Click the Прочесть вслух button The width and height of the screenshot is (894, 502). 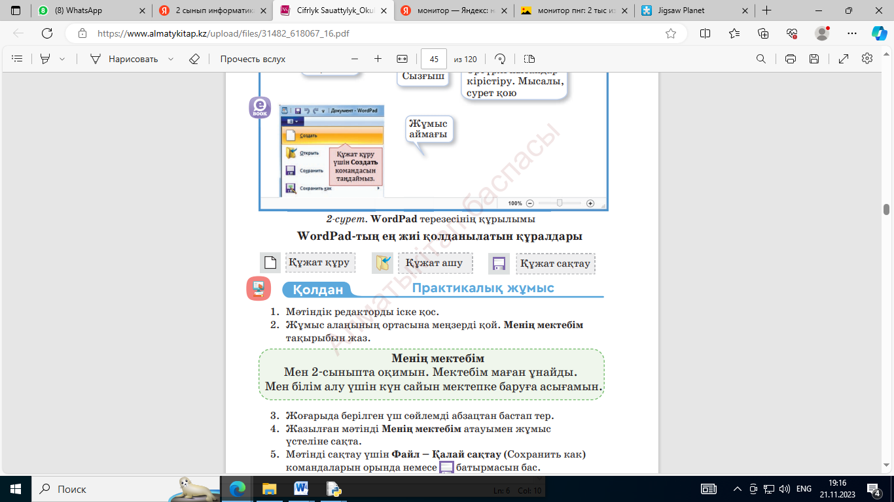(253, 59)
